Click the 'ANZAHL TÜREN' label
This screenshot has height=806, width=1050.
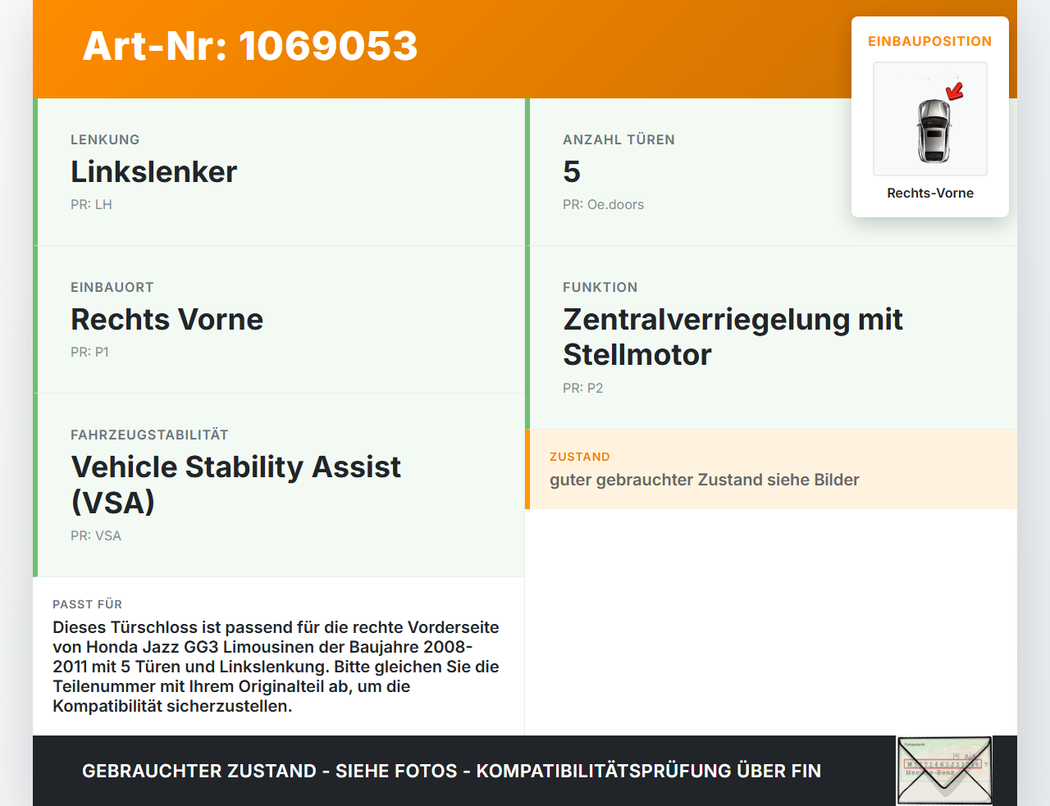pos(619,139)
